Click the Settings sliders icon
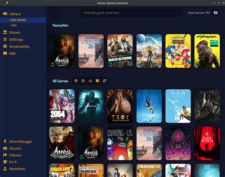Viewport: 225px width, 177px height. 5,39
